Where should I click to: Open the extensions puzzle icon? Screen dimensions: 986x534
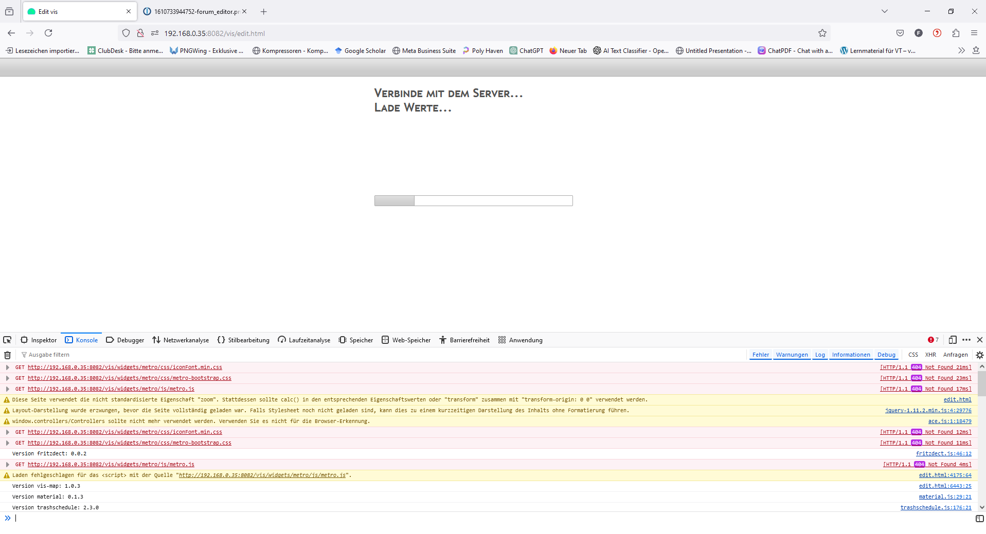pyautogui.click(x=955, y=33)
